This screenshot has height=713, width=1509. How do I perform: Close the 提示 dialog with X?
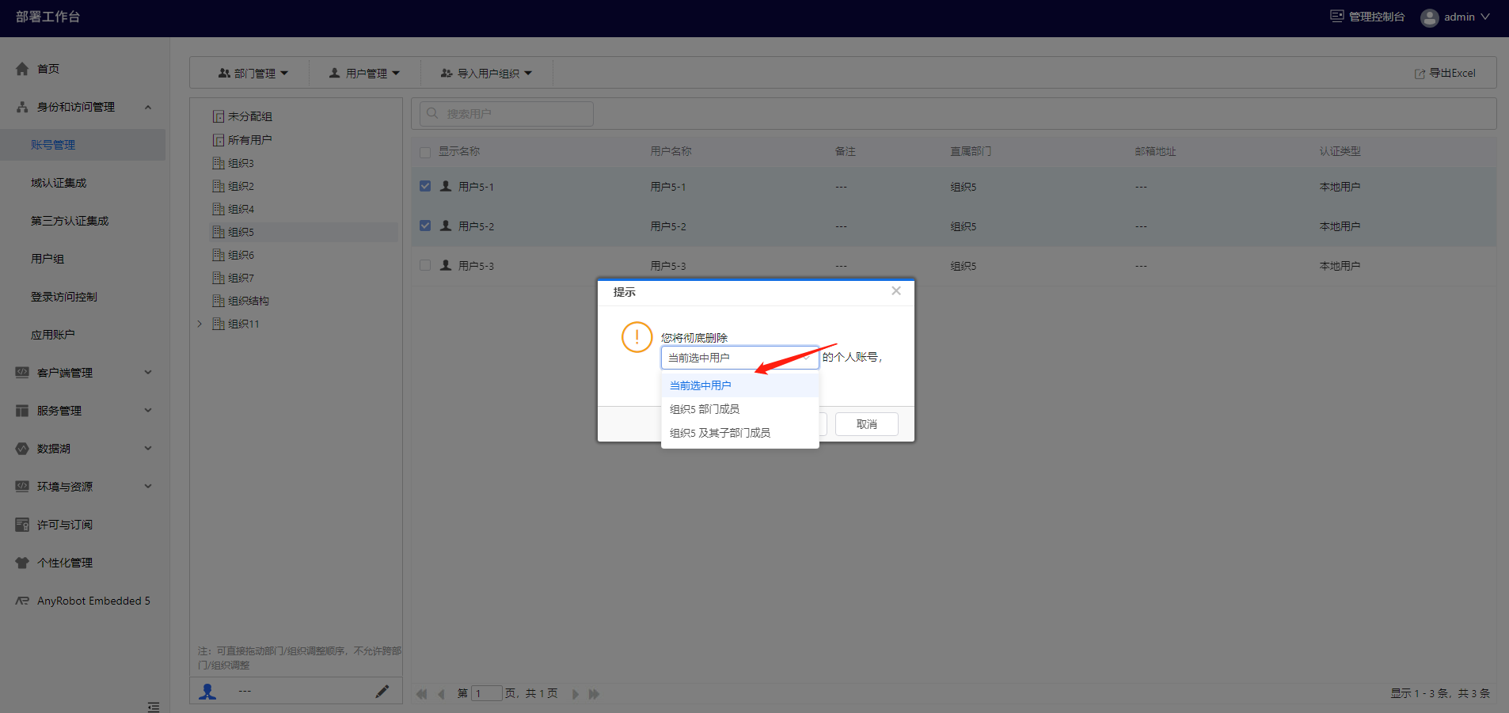pos(896,290)
